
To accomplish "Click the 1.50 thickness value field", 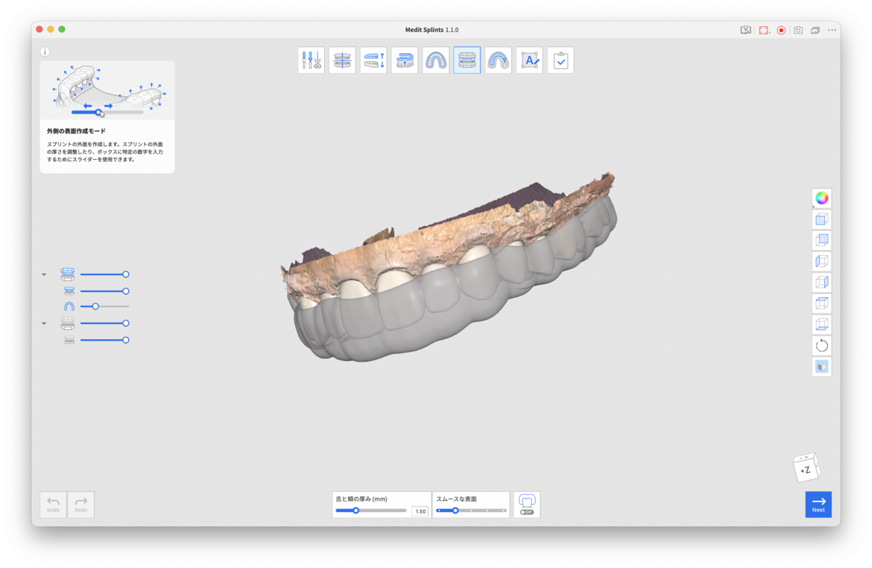I will pos(419,511).
